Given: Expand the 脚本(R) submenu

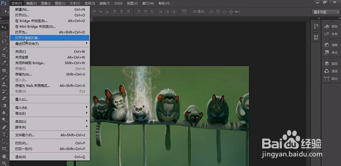Looking at the screenshot, I should point(50,127).
